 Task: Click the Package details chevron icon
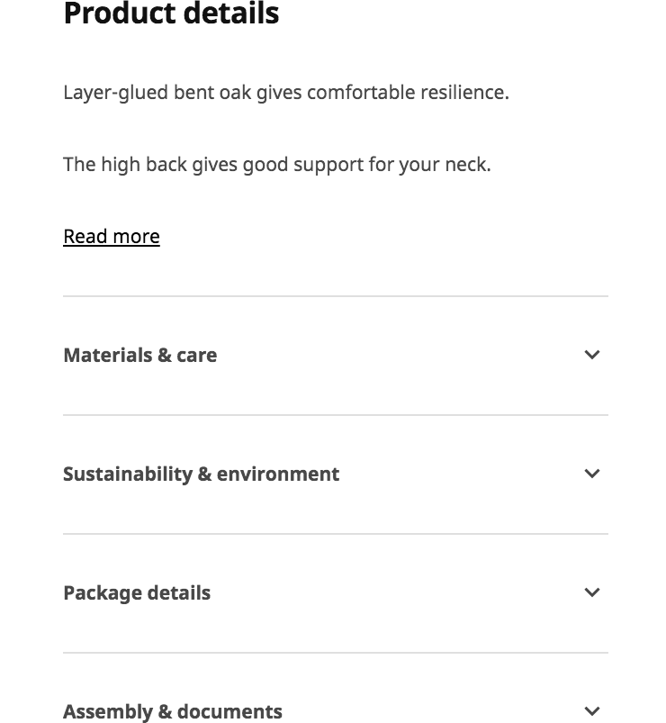pyautogui.click(x=592, y=592)
